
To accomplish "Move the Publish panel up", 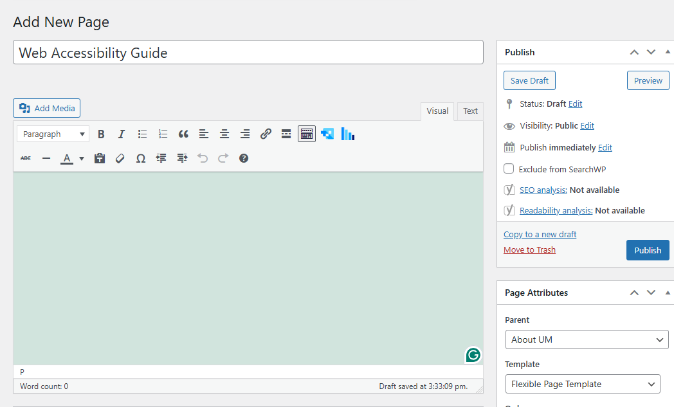I will (634, 52).
